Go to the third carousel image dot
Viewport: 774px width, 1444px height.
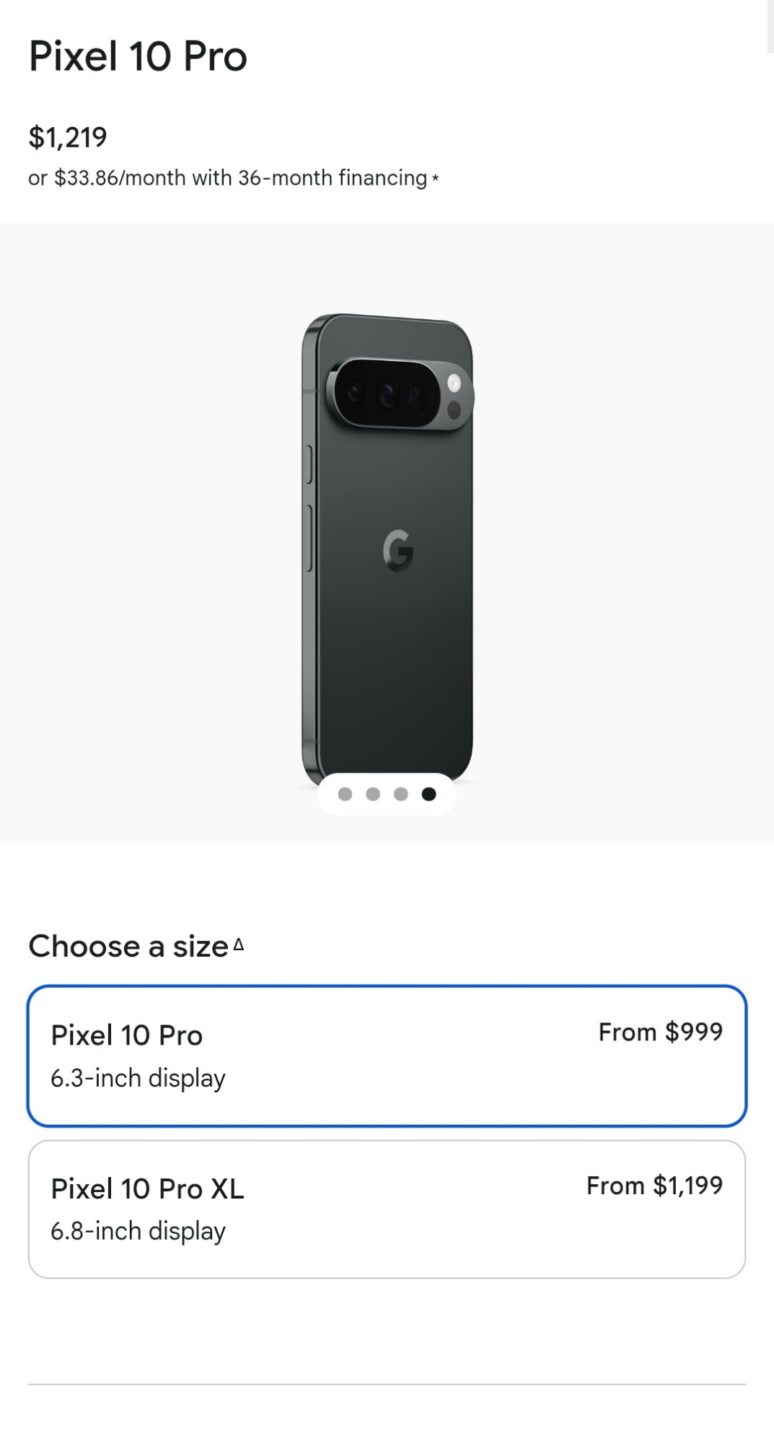tap(401, 794)
